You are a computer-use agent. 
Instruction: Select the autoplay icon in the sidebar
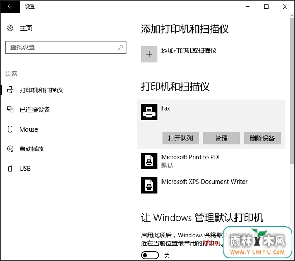point(10,149)
